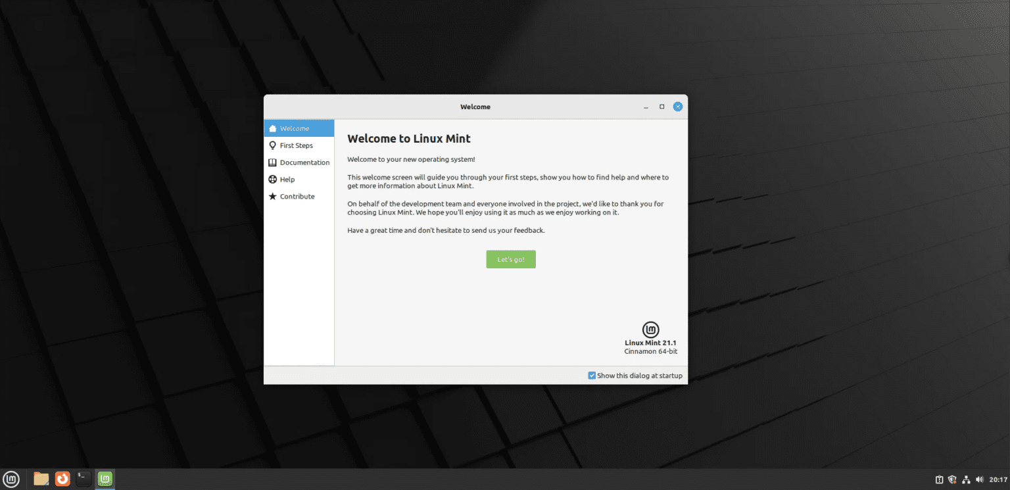Toggle the startup dialog checkbox on
The height and width of the screenshot is (490, 1010).
point(591,375)
